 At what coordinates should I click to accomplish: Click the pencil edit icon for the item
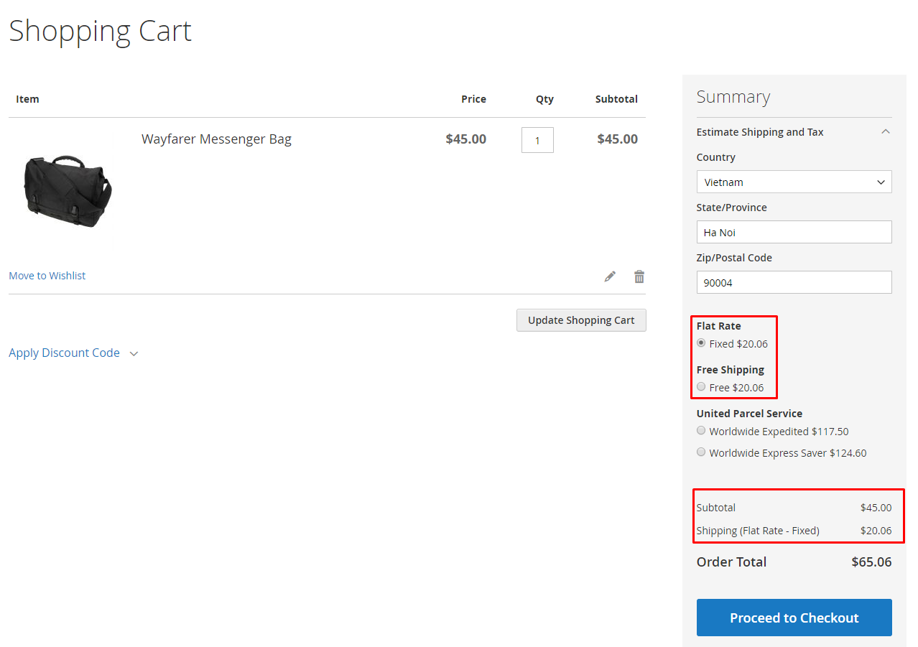click(610, 276)
